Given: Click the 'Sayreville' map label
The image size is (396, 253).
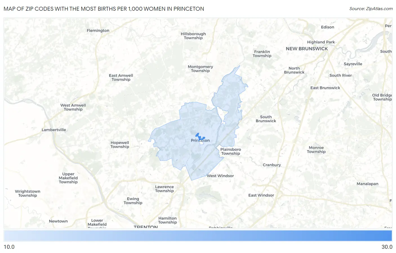Looking at the screenshot, I should tap(353, 64).
